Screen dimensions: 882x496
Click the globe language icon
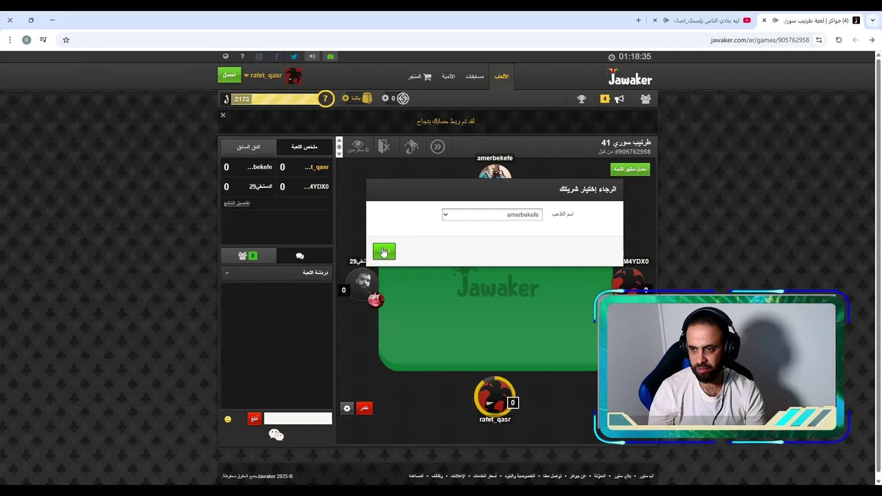click(x=225, y=56)
